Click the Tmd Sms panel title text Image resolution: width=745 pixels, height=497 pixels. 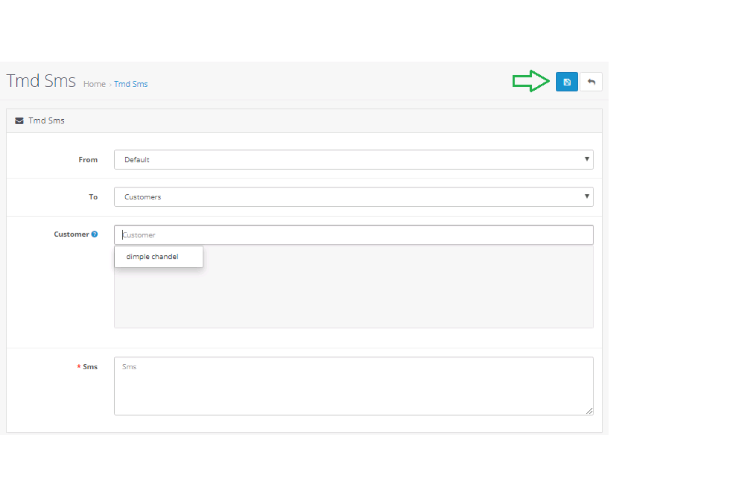coord(47,121)
